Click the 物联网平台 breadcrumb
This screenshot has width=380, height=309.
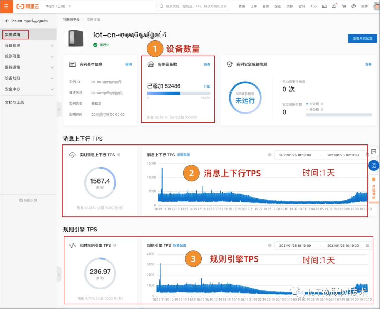click(x=71, y=20)
